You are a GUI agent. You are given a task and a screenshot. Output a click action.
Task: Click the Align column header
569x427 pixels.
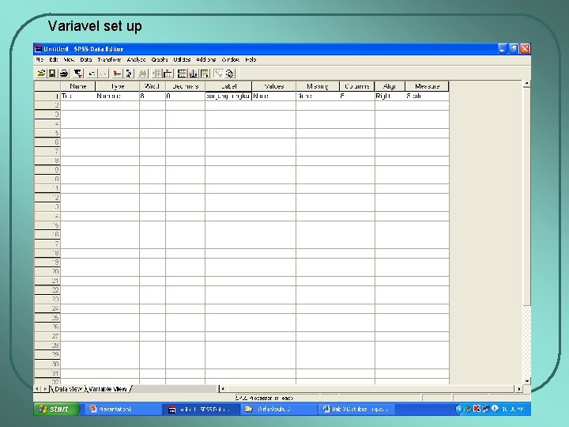(x=390, y=86)
